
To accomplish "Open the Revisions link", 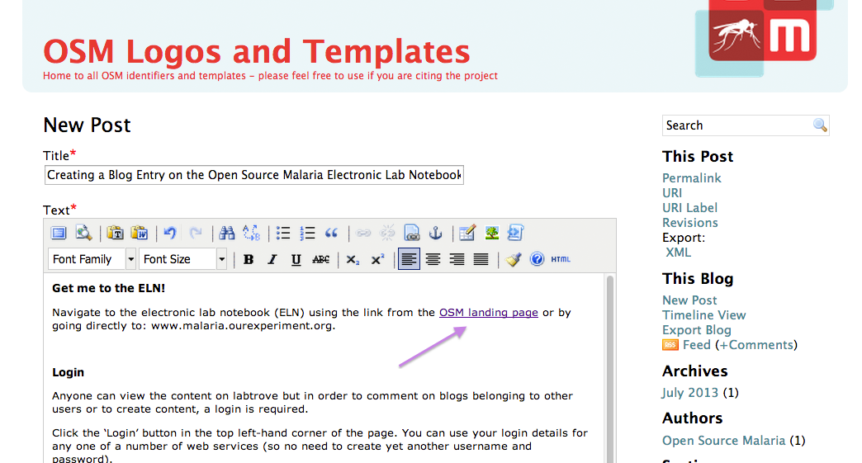I will (690, 223).
